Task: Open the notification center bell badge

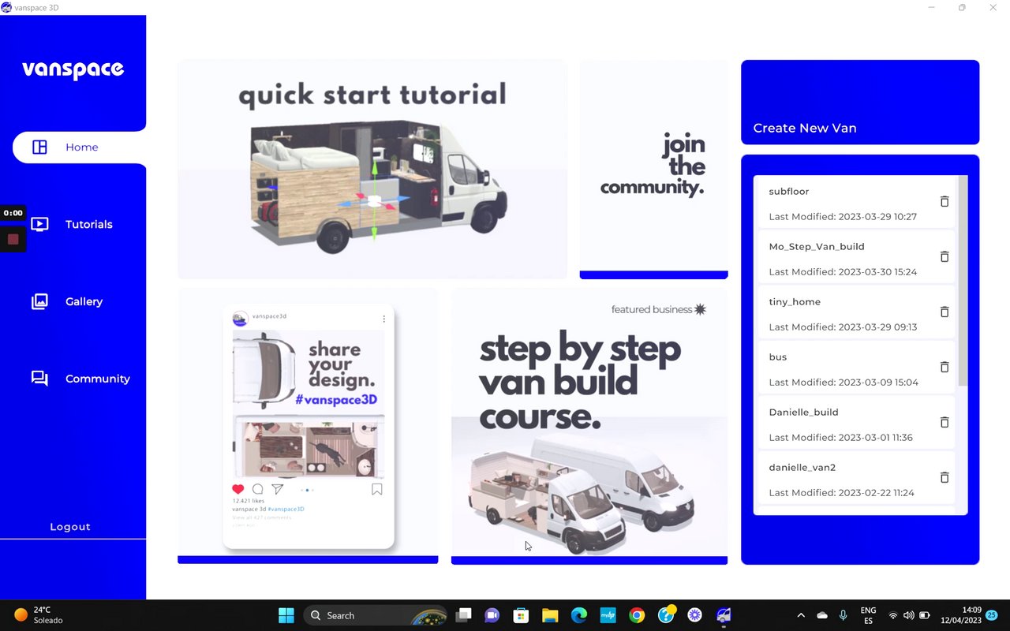Action: 992,615
